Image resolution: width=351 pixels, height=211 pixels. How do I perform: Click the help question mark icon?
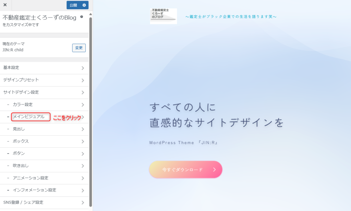click(x=82, y=17)
